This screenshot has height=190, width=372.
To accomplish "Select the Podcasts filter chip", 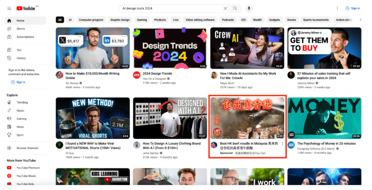I will point(228,20).
